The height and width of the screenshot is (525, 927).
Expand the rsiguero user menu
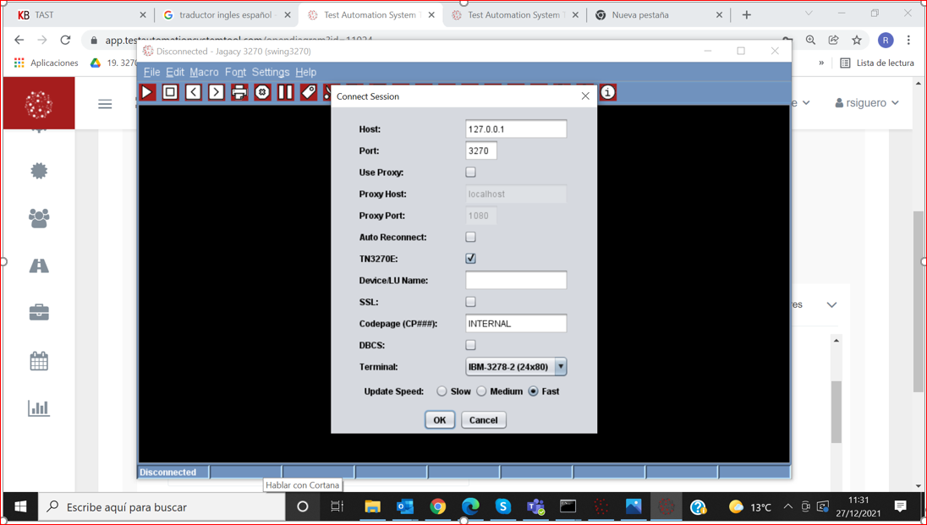[x=867, y=103]
